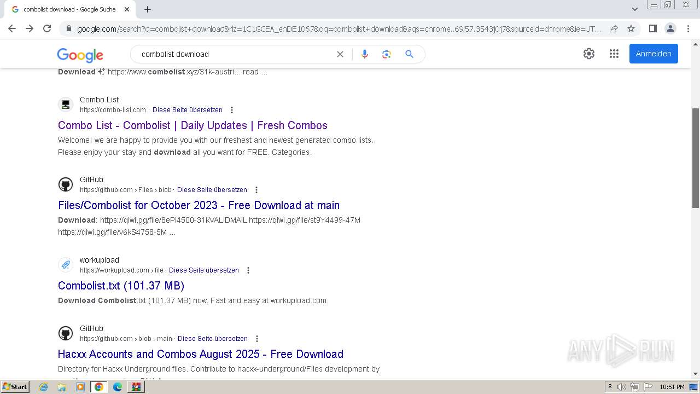
Task: Open Chrome profile avatar
Action: [x=670, y=28]
